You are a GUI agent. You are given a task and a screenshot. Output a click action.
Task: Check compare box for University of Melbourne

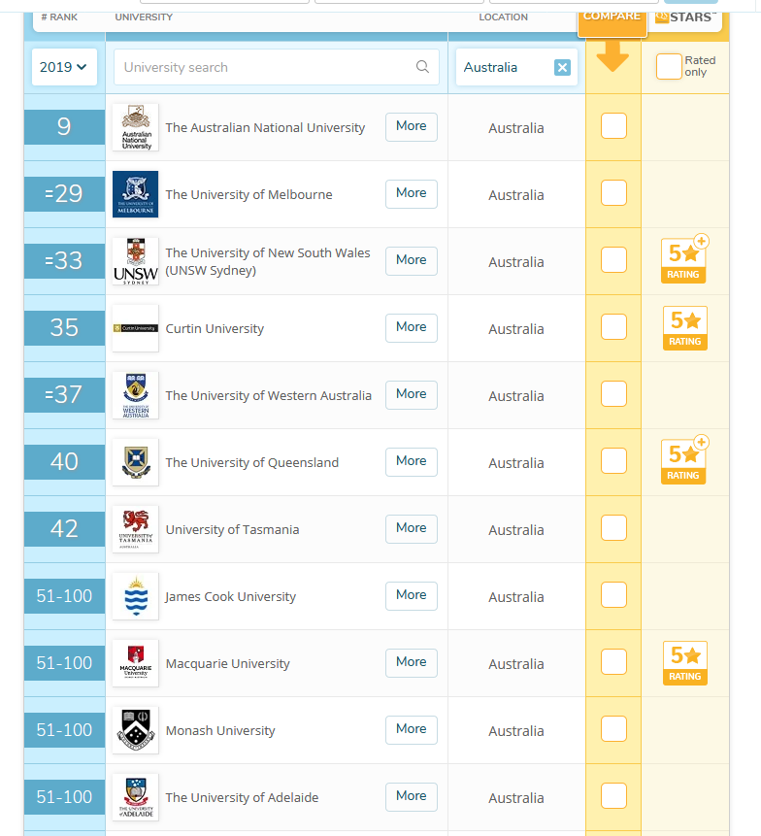pyautogui.click(x=613, y=192)
